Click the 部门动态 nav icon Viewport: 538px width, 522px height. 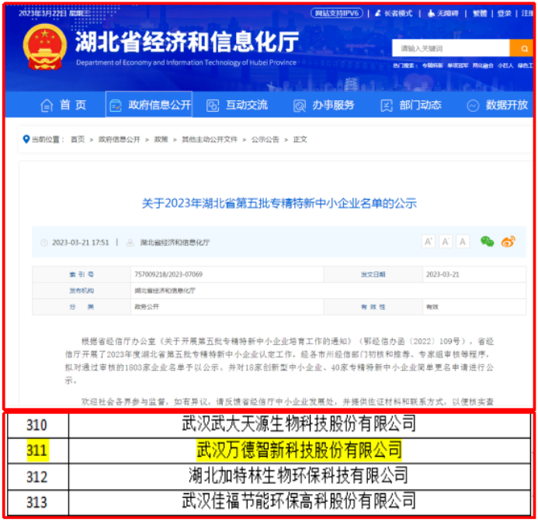pyautogui.click(x=387, y=106)
